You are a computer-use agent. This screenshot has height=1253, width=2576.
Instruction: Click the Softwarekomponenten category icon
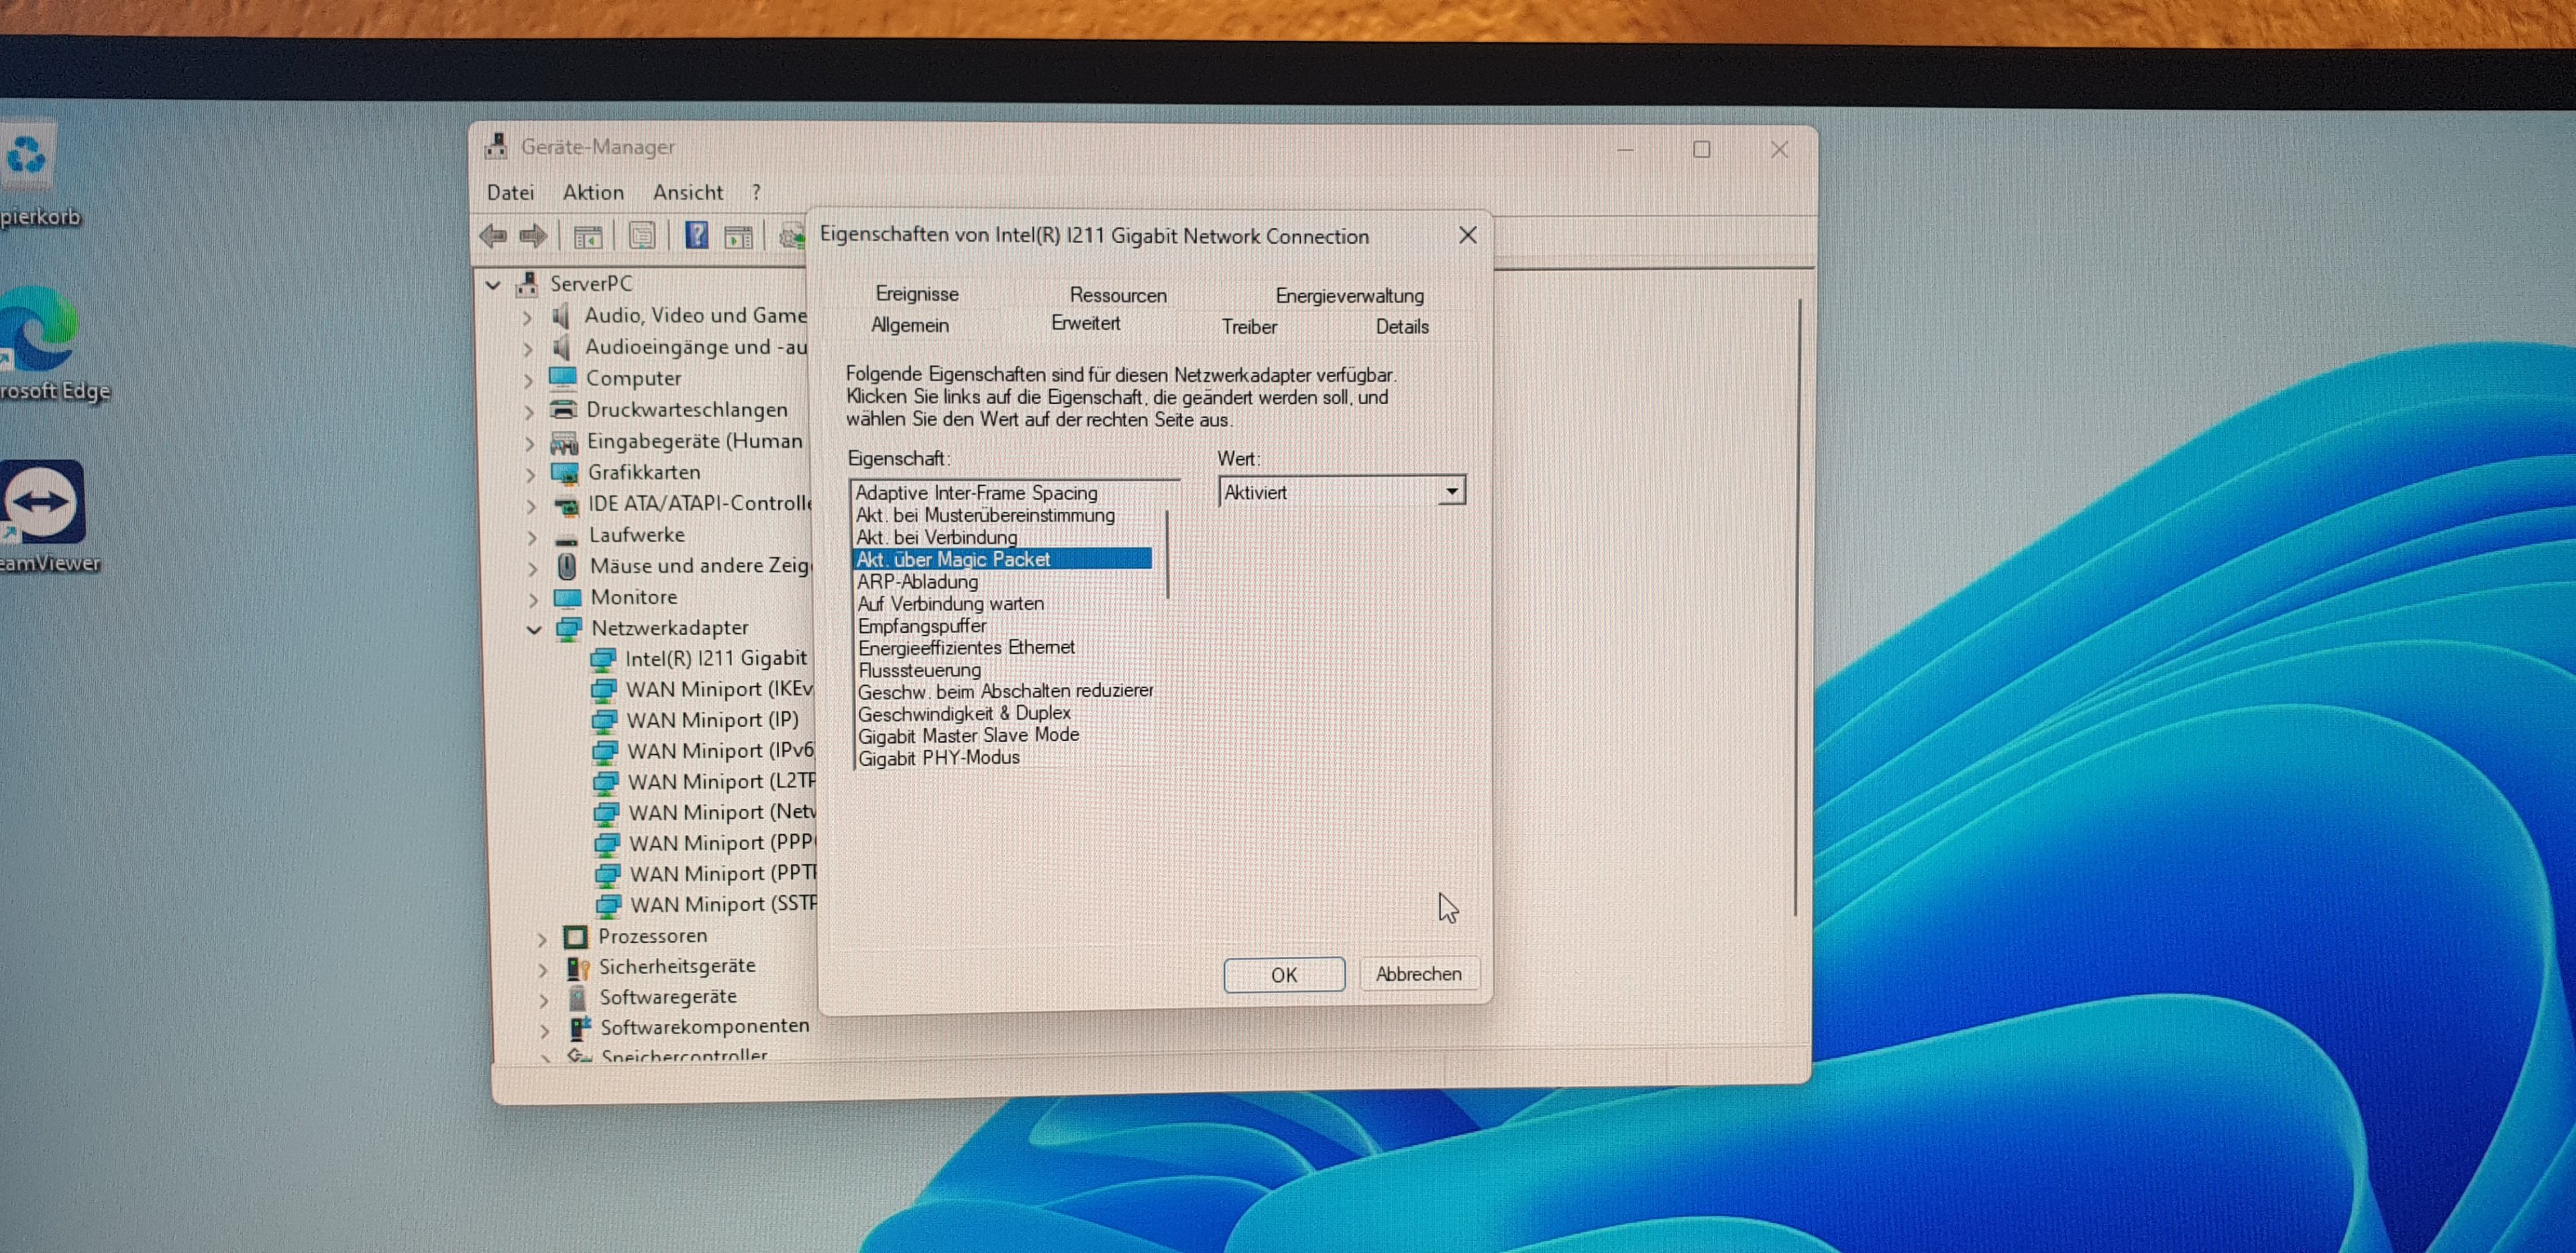pos(580,1028)
